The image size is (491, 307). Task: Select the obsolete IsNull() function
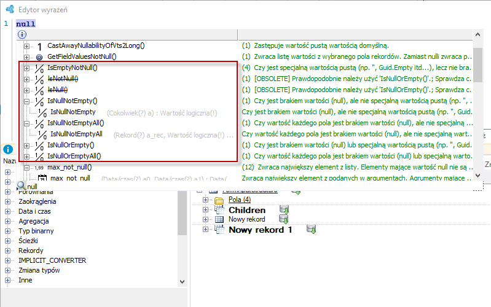58,90
